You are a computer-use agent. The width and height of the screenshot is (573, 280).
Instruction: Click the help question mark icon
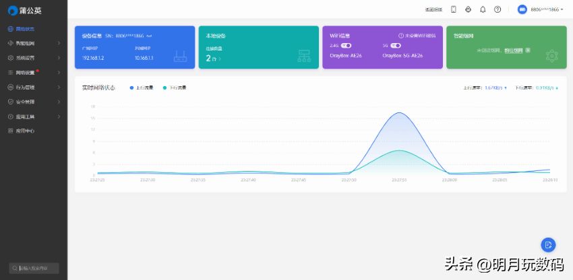pyautogui.click(x=497, y=9)
